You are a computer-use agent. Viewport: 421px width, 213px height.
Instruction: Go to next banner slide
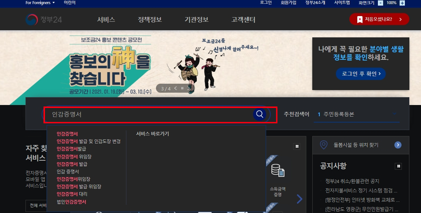click(189, 88)
